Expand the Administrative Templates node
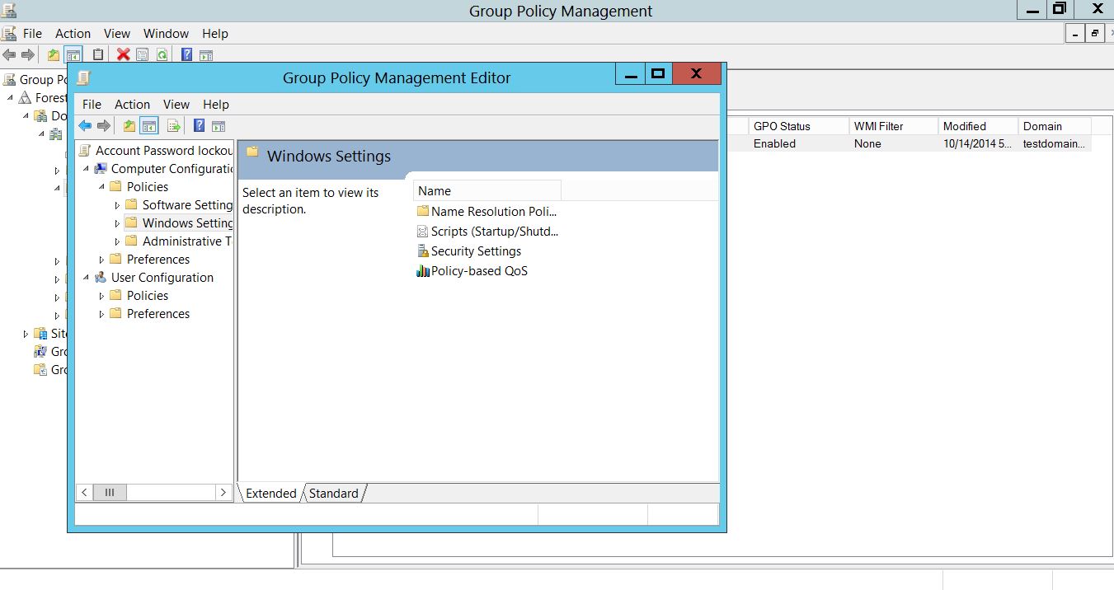The width and height of the screenshot is (1114, 590). coord(117,241)
